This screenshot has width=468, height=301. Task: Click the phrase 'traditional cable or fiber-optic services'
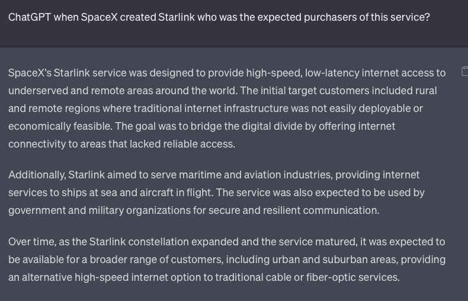point(306,277)
